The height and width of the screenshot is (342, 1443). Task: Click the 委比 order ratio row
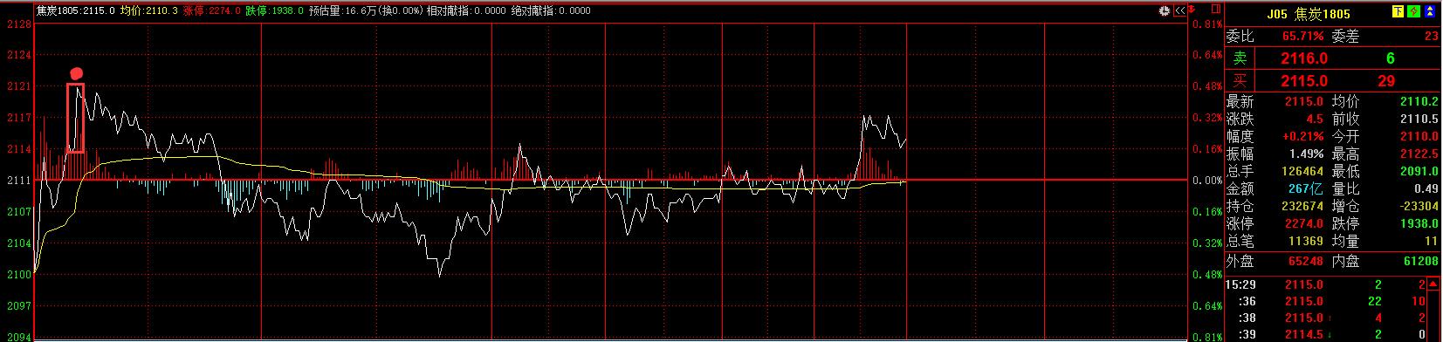(x=1332, y=37)
